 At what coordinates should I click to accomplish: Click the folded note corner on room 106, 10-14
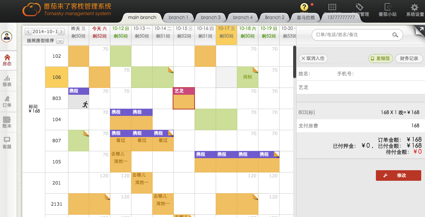[x=171, y=69]
